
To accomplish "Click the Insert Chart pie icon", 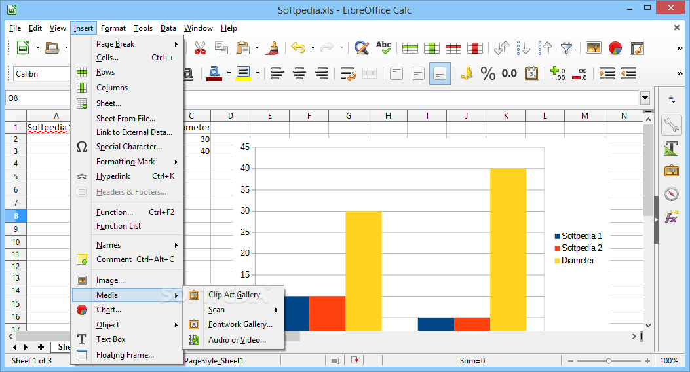I will click(x=615, y=48).
